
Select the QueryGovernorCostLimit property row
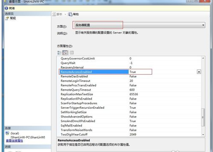(129, 58)
